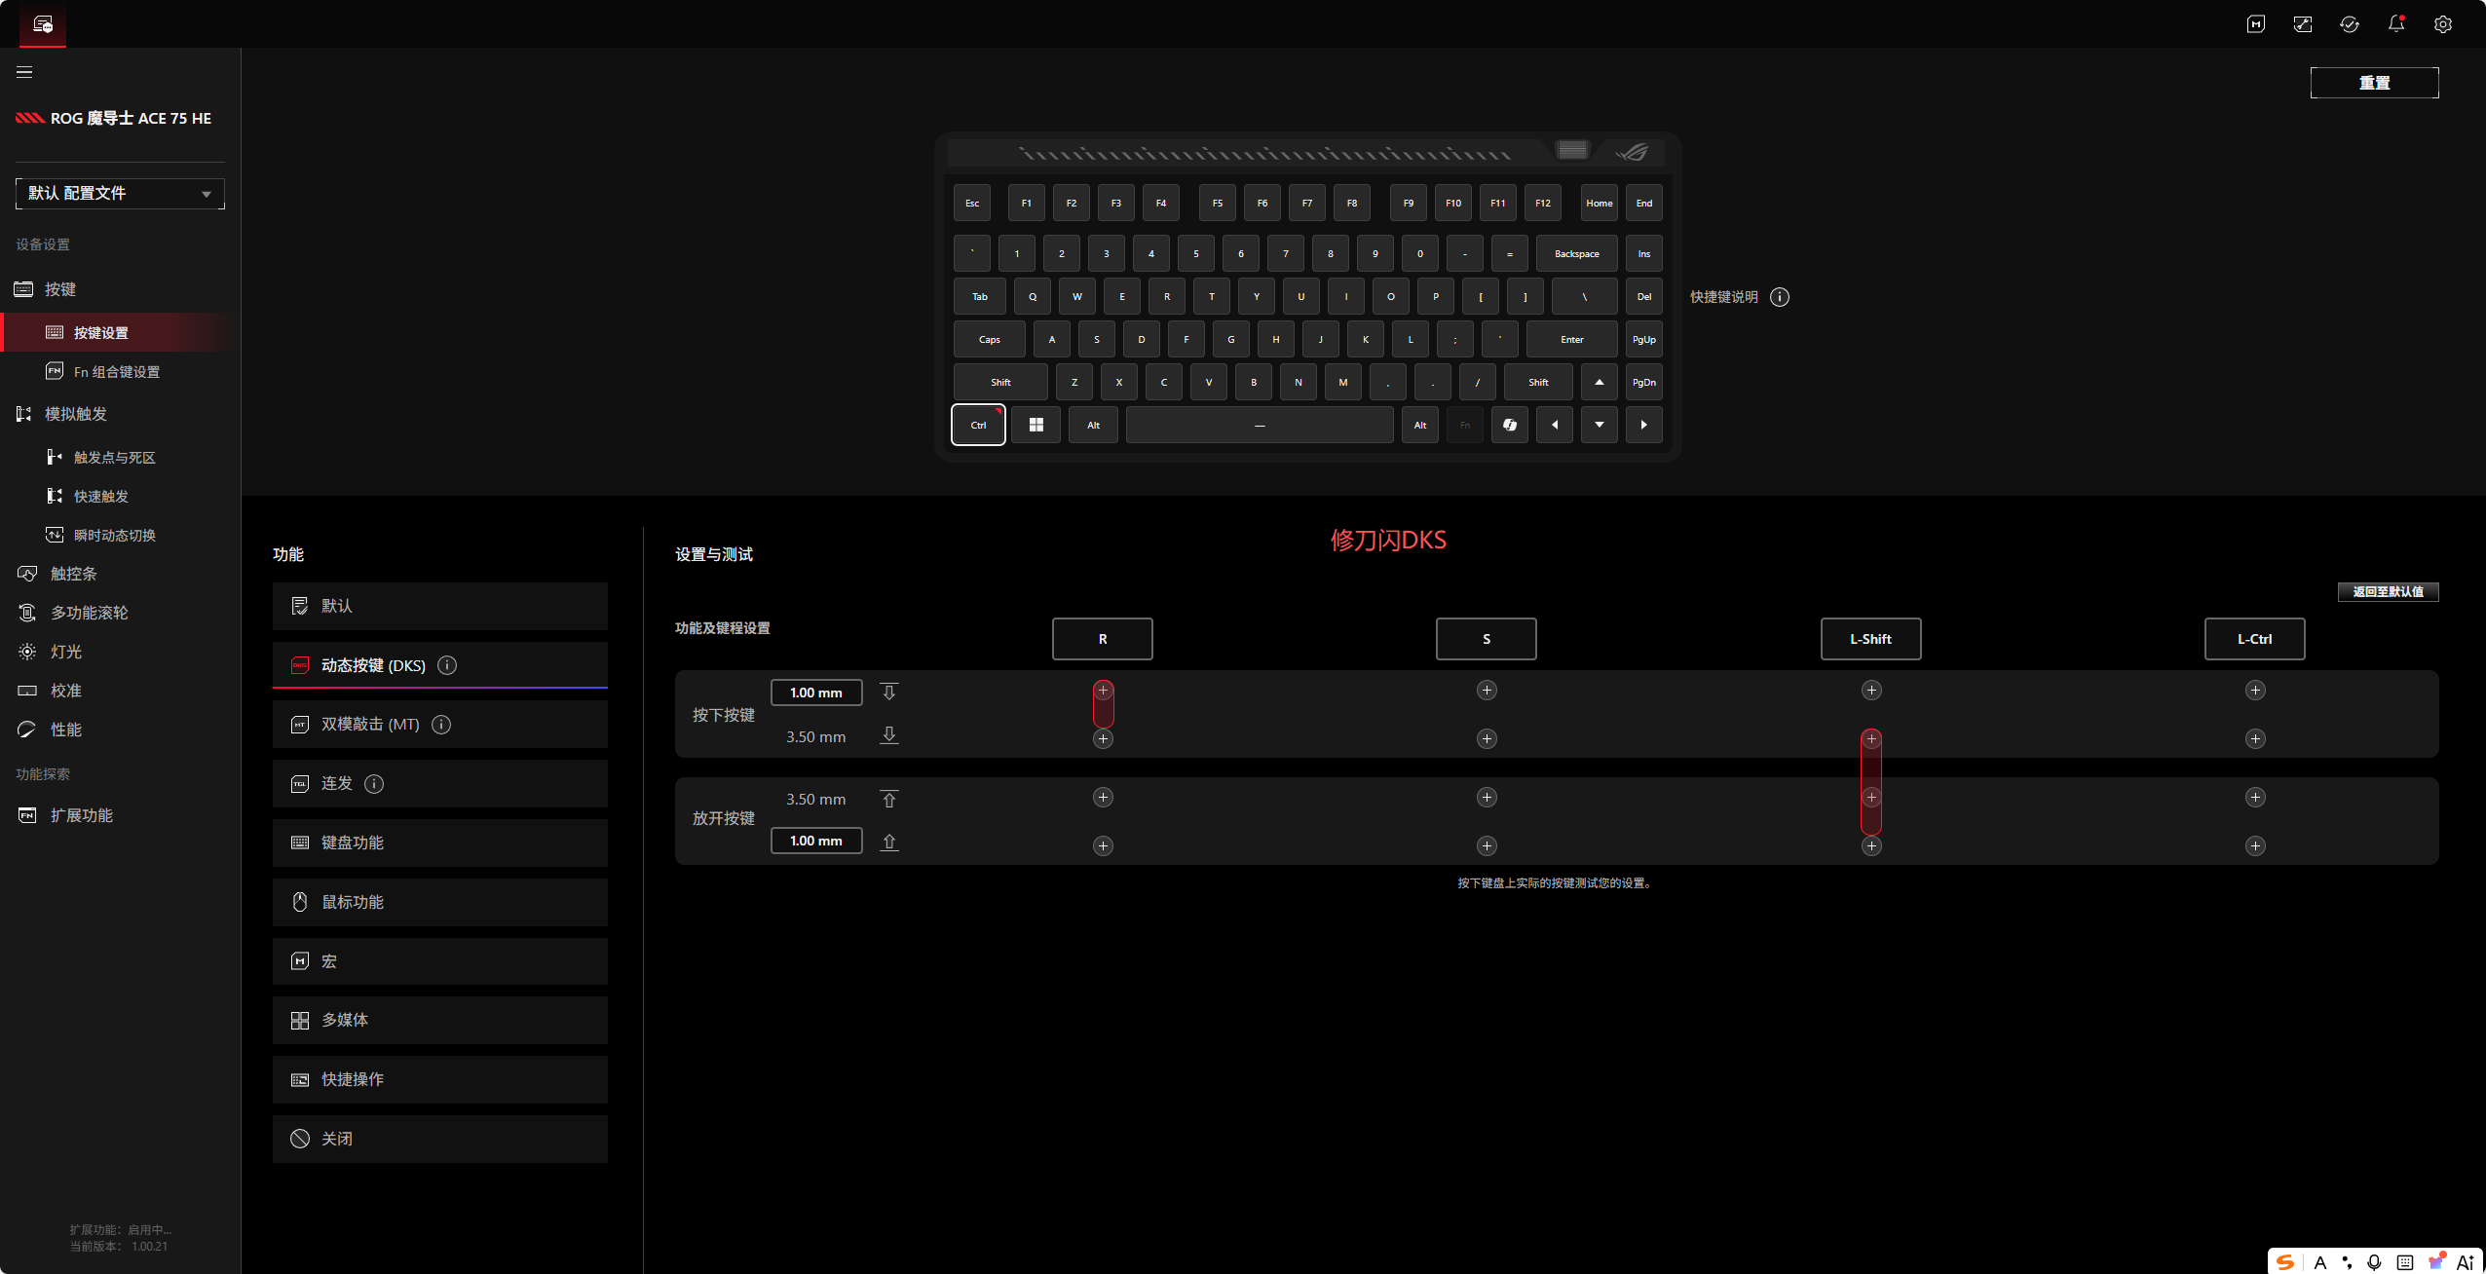This screenshot has height=1274, width=2486.
Task: Click the R key assignment button
Action: tap(1103, 639)
